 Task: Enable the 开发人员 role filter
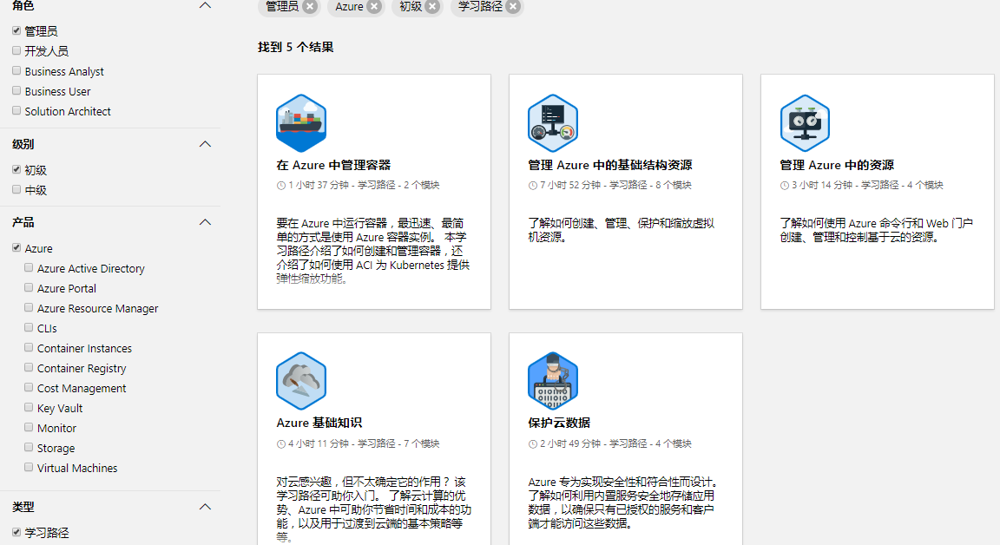(16, 50)
